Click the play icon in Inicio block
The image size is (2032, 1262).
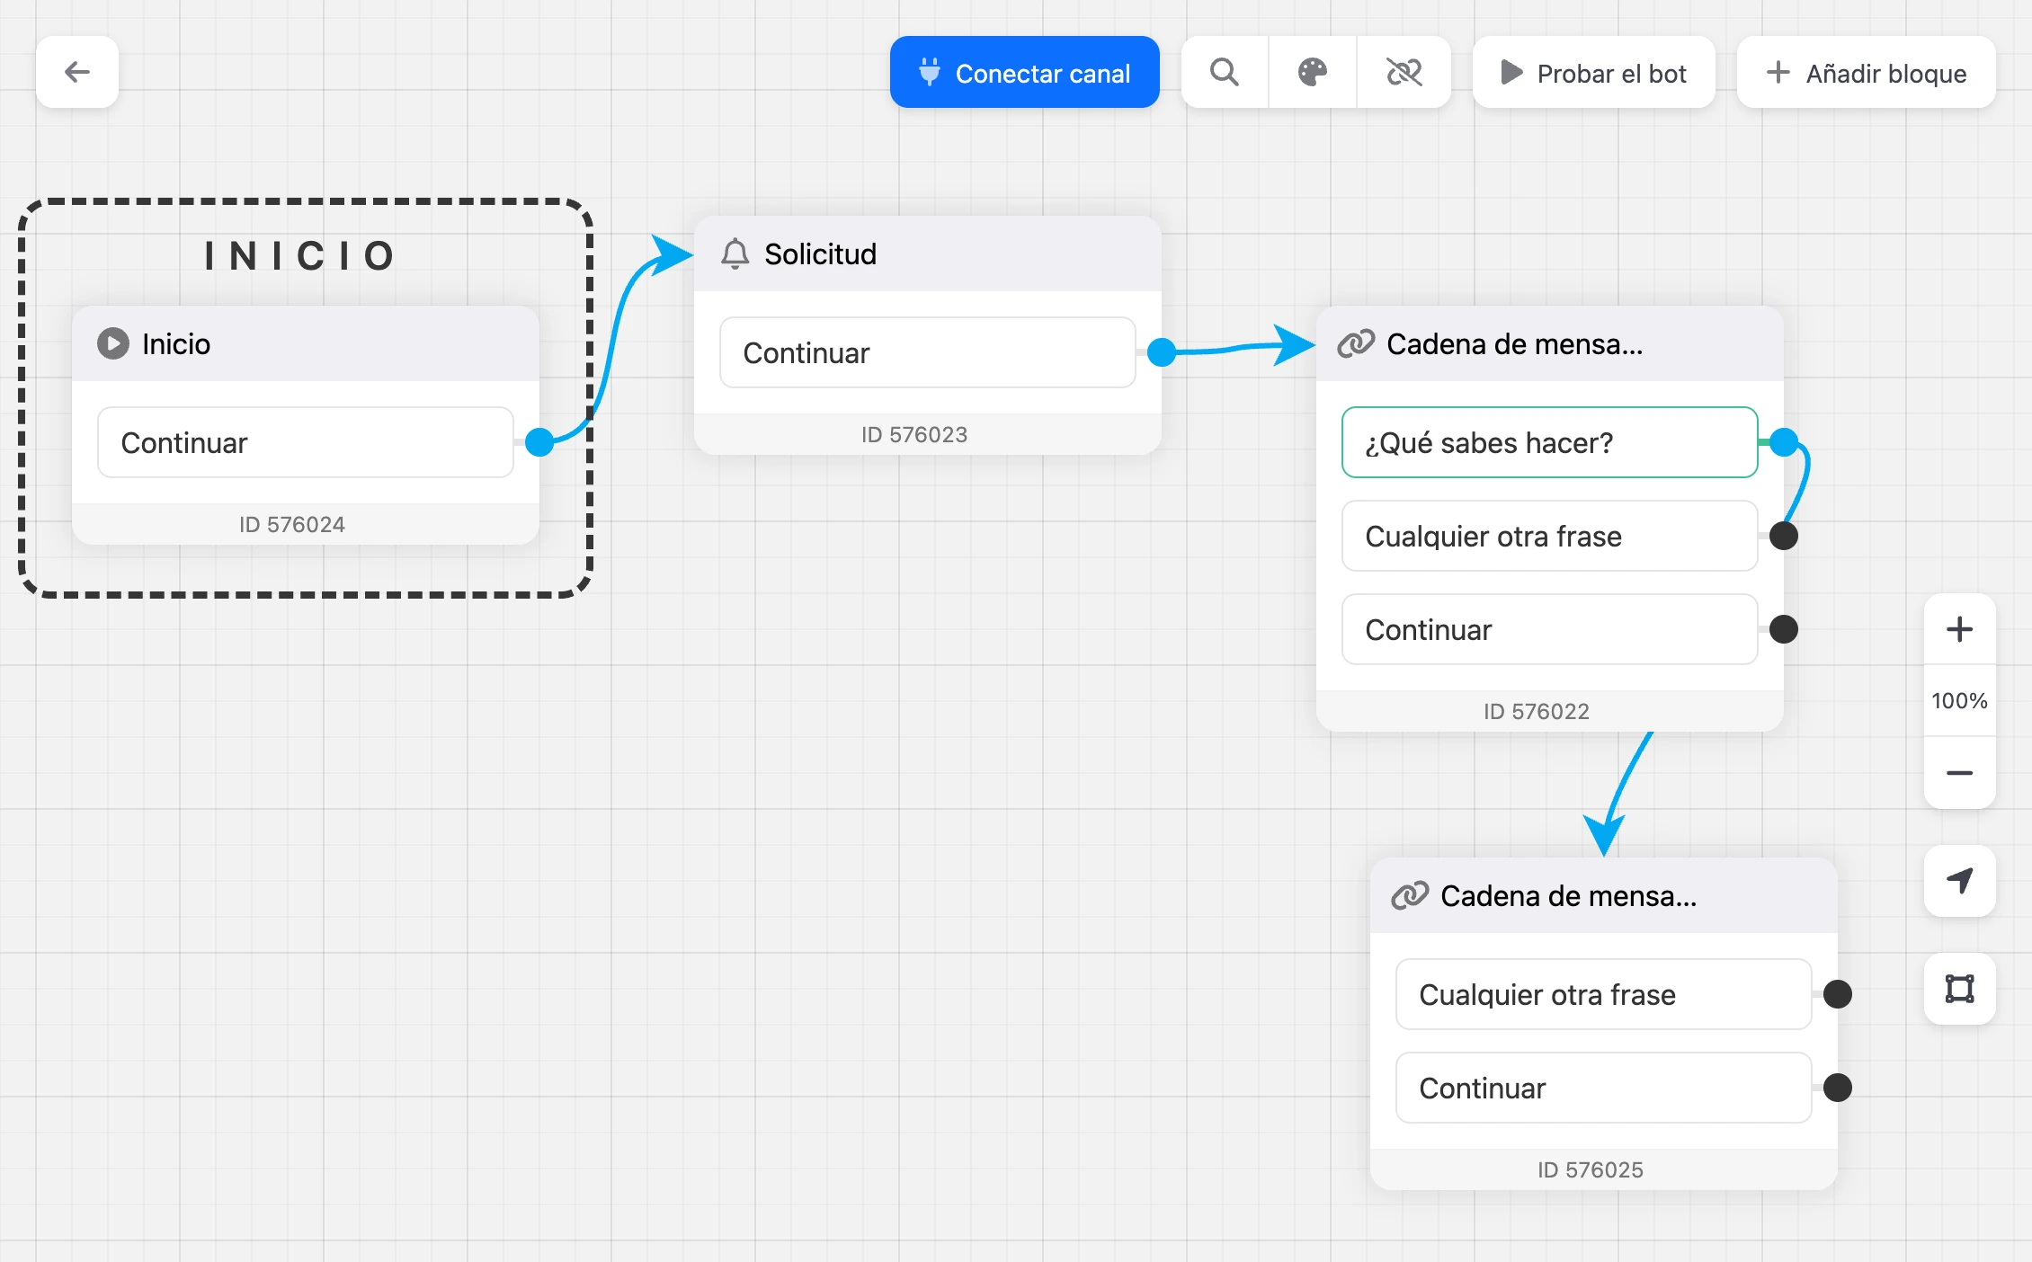113,343
